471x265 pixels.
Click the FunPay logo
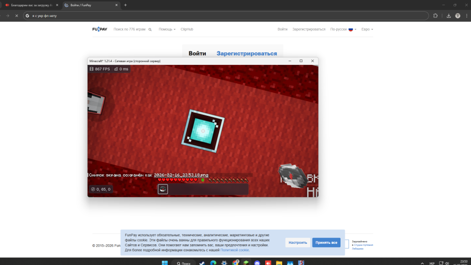[x=100, y=29]
